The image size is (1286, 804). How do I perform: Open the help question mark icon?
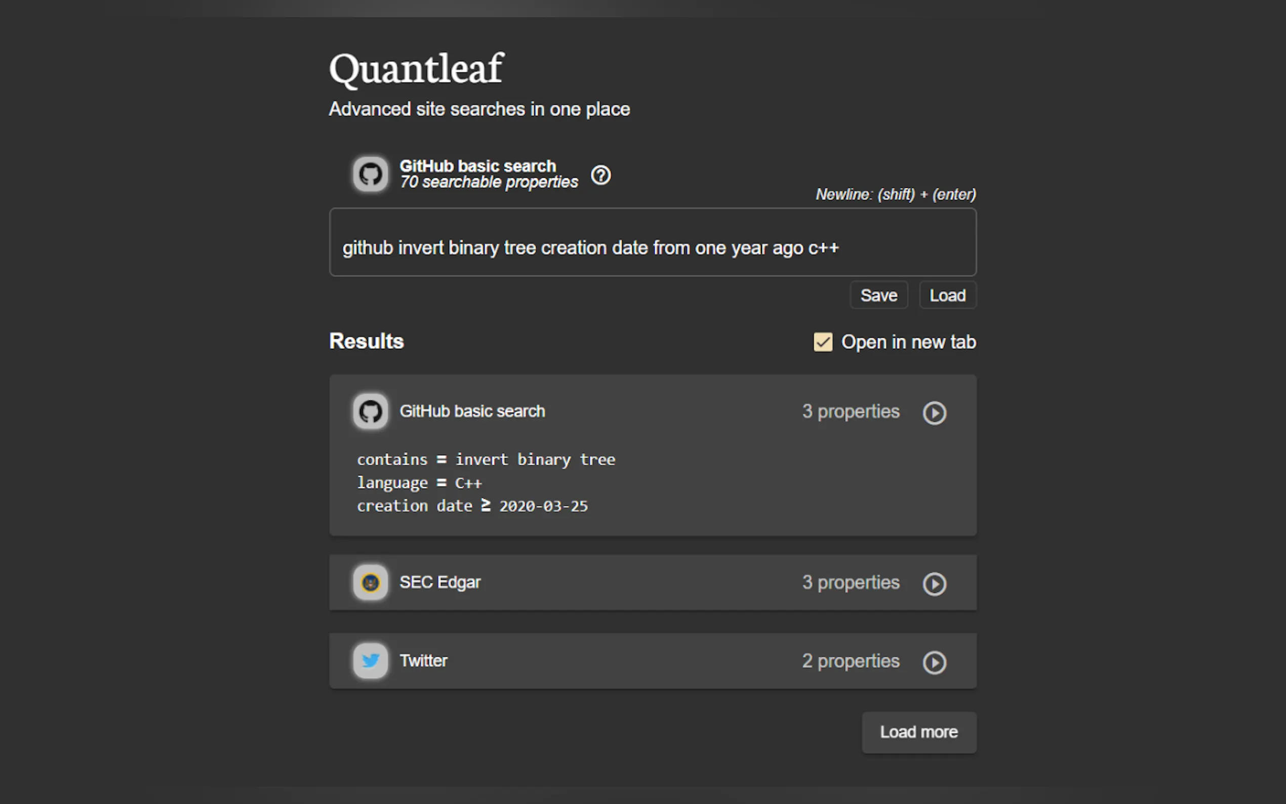pos(601,175)
